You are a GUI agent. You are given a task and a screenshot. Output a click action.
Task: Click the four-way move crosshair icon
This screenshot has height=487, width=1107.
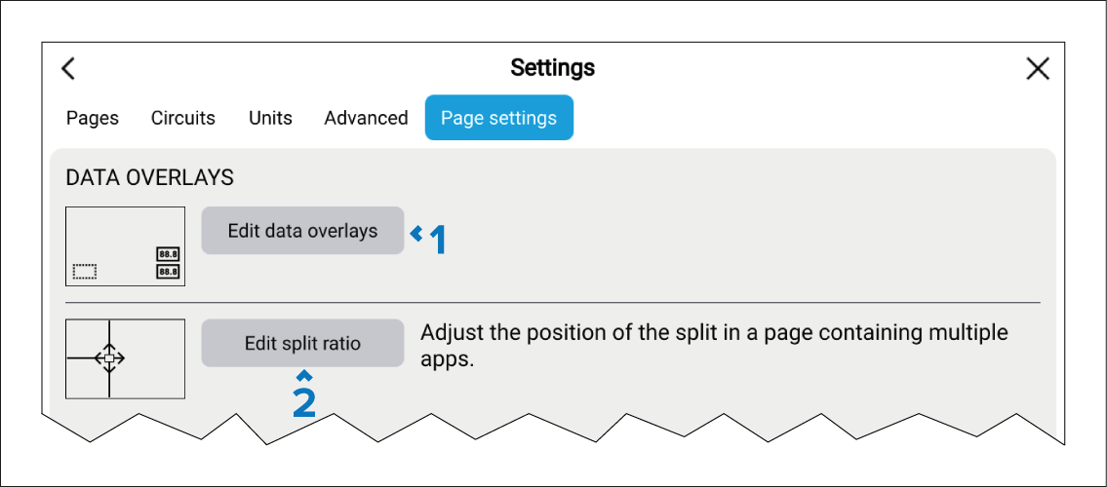click(x=109, y=358)
